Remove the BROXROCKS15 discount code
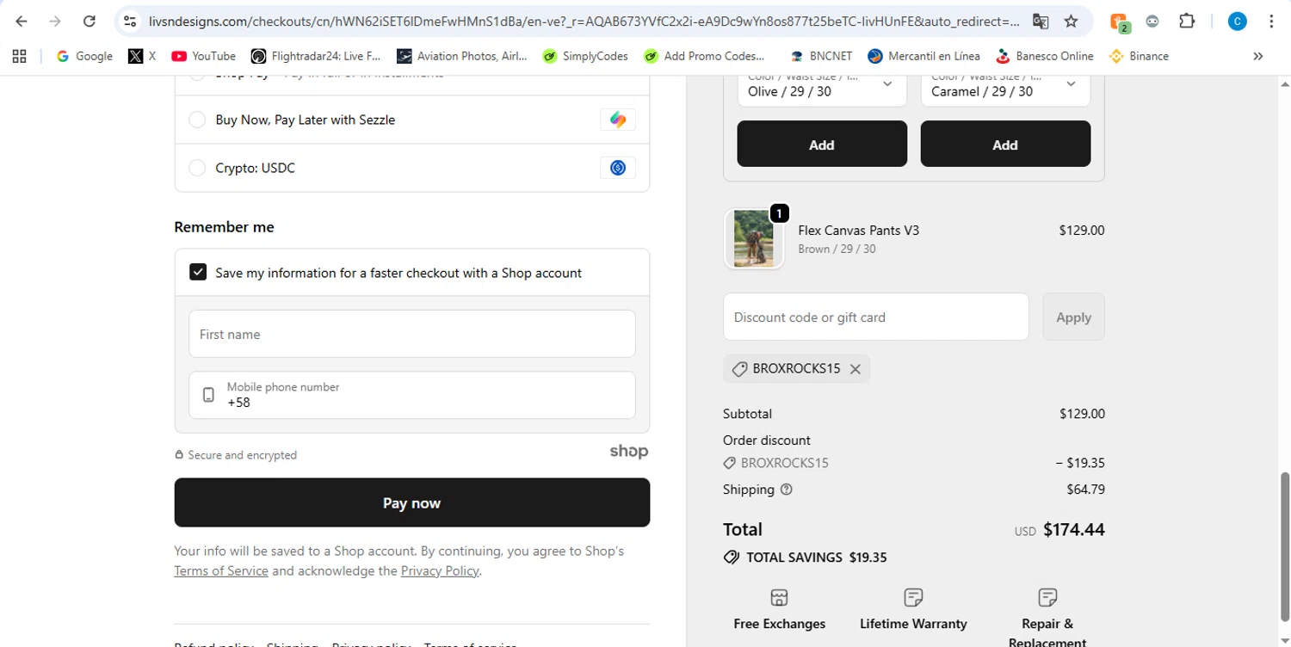This screenshot has width=1291, height=647. tap(856, 369)
